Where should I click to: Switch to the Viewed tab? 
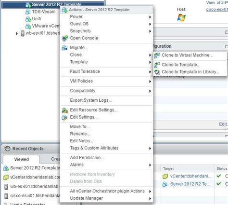coord(21,159)
